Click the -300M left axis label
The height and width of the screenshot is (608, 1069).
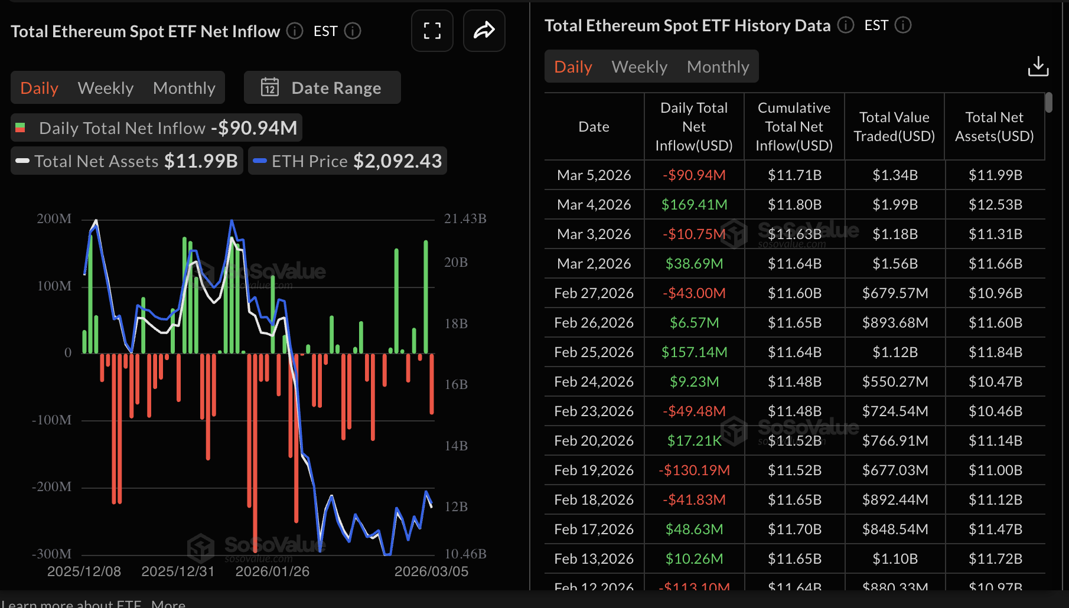pyautogui.click(x=52, y=554)
